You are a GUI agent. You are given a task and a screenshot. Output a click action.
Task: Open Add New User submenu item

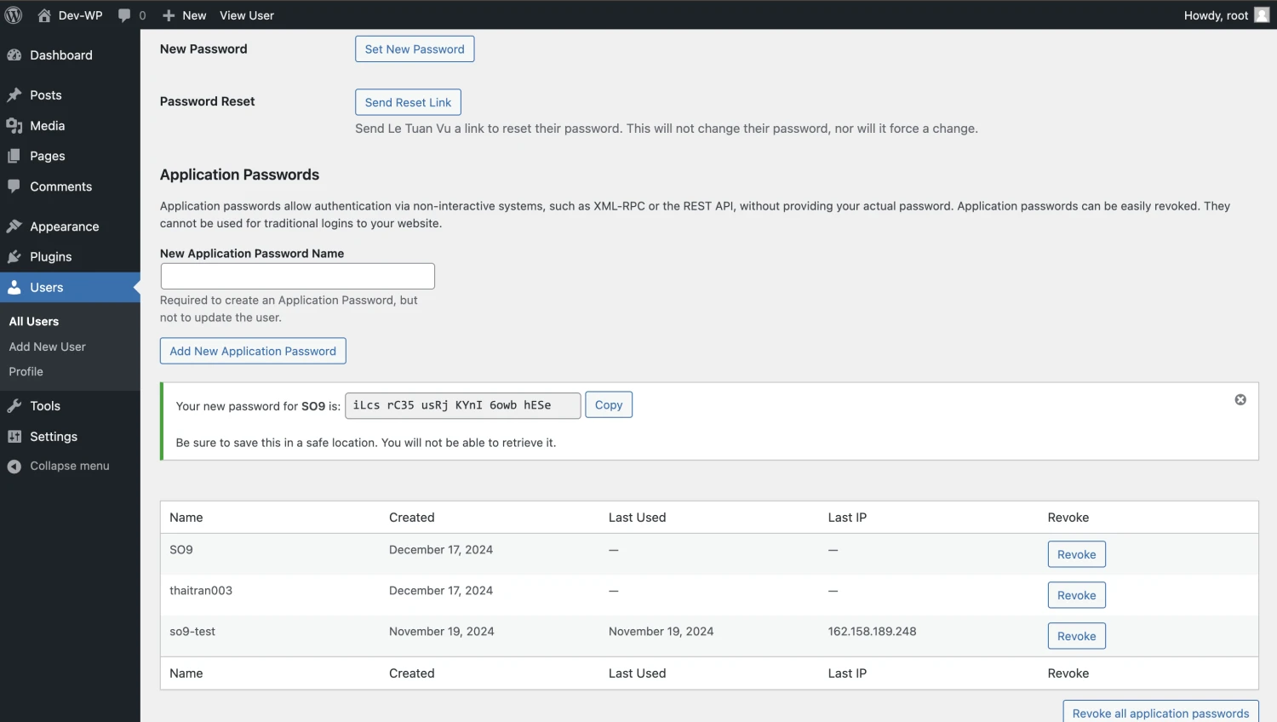pos(48,347)
